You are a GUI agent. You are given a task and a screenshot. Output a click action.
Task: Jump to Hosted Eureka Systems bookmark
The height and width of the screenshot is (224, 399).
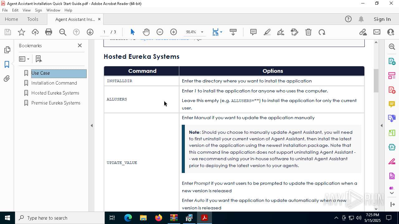click(x=55, y=93)
